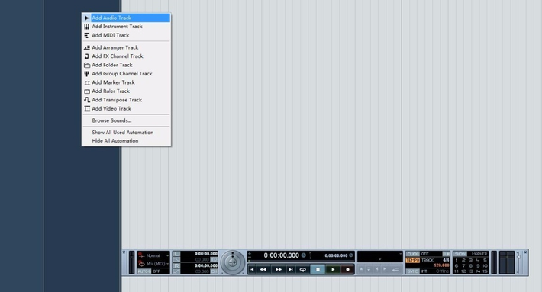The image size is (542, 292).
Task: Select Add FX Channel Track
Action: pos(126,56)
